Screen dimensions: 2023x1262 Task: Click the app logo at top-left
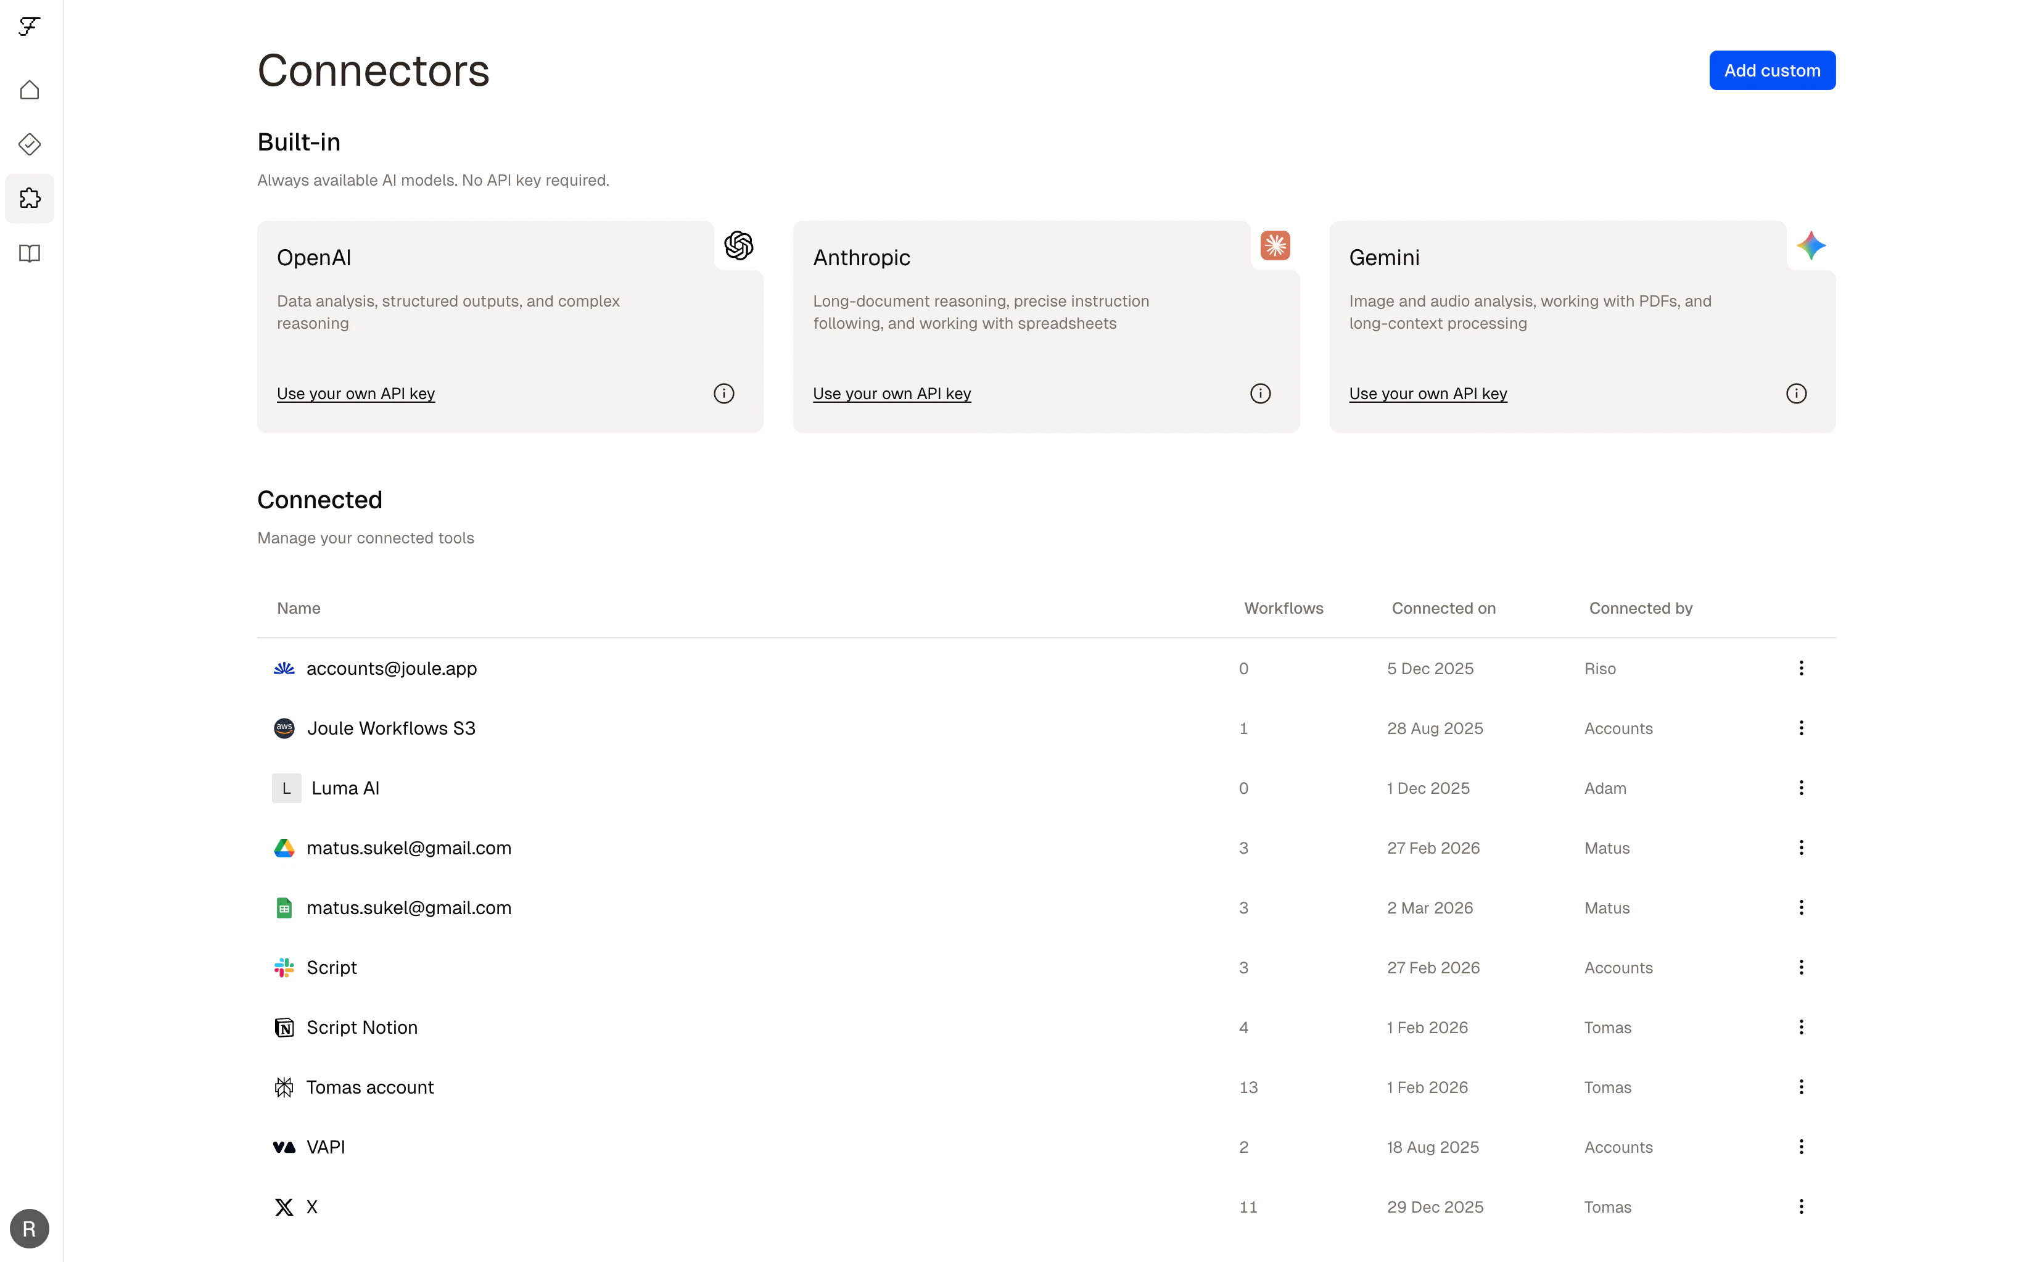[x=29, y=27]
